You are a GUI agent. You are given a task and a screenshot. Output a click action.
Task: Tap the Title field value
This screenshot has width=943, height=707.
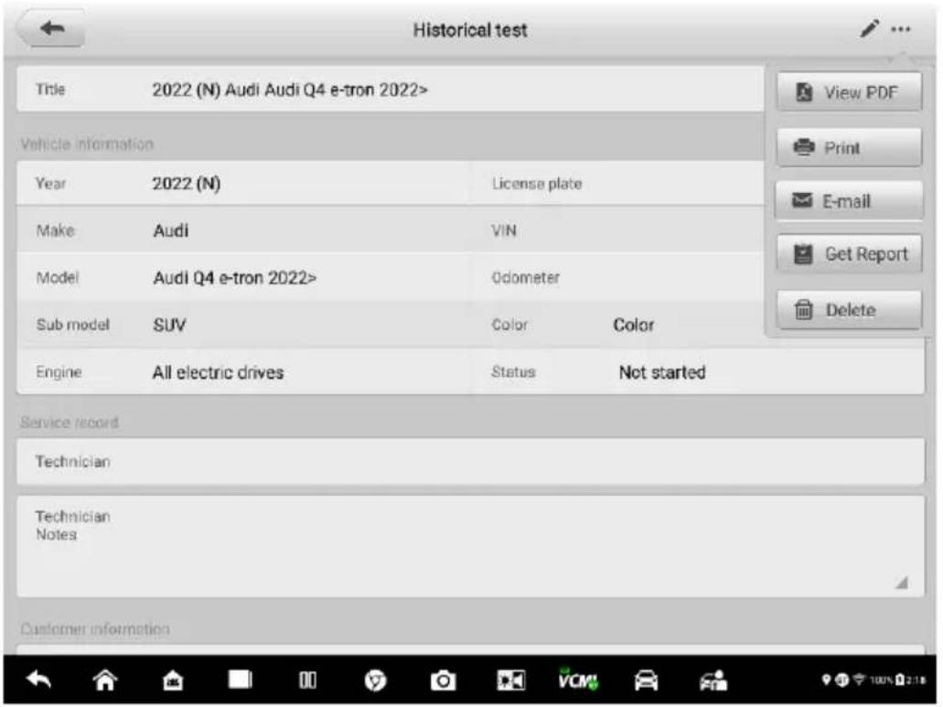coord(290,91)
